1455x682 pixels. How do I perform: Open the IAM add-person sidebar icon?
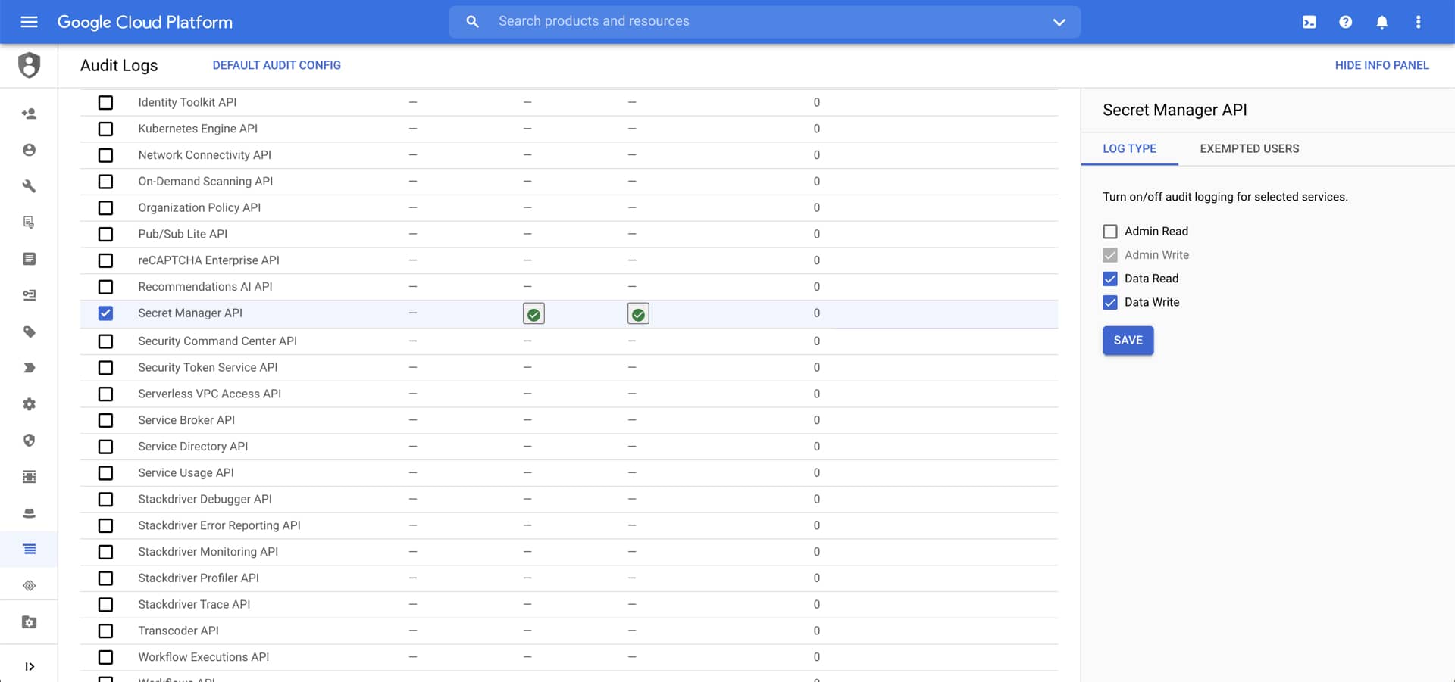point(29,114)
